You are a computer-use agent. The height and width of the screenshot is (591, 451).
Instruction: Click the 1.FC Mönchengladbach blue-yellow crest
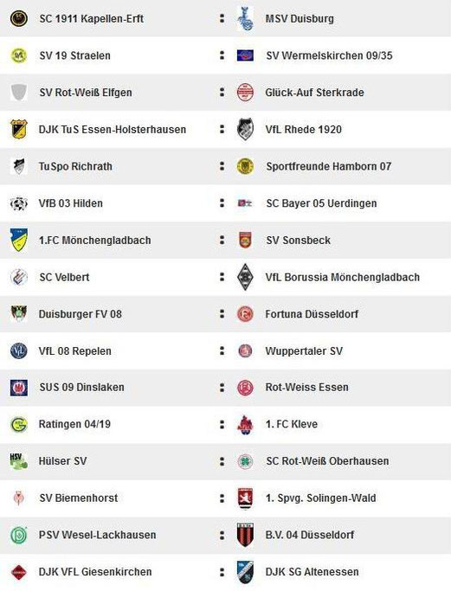[19, 240]
